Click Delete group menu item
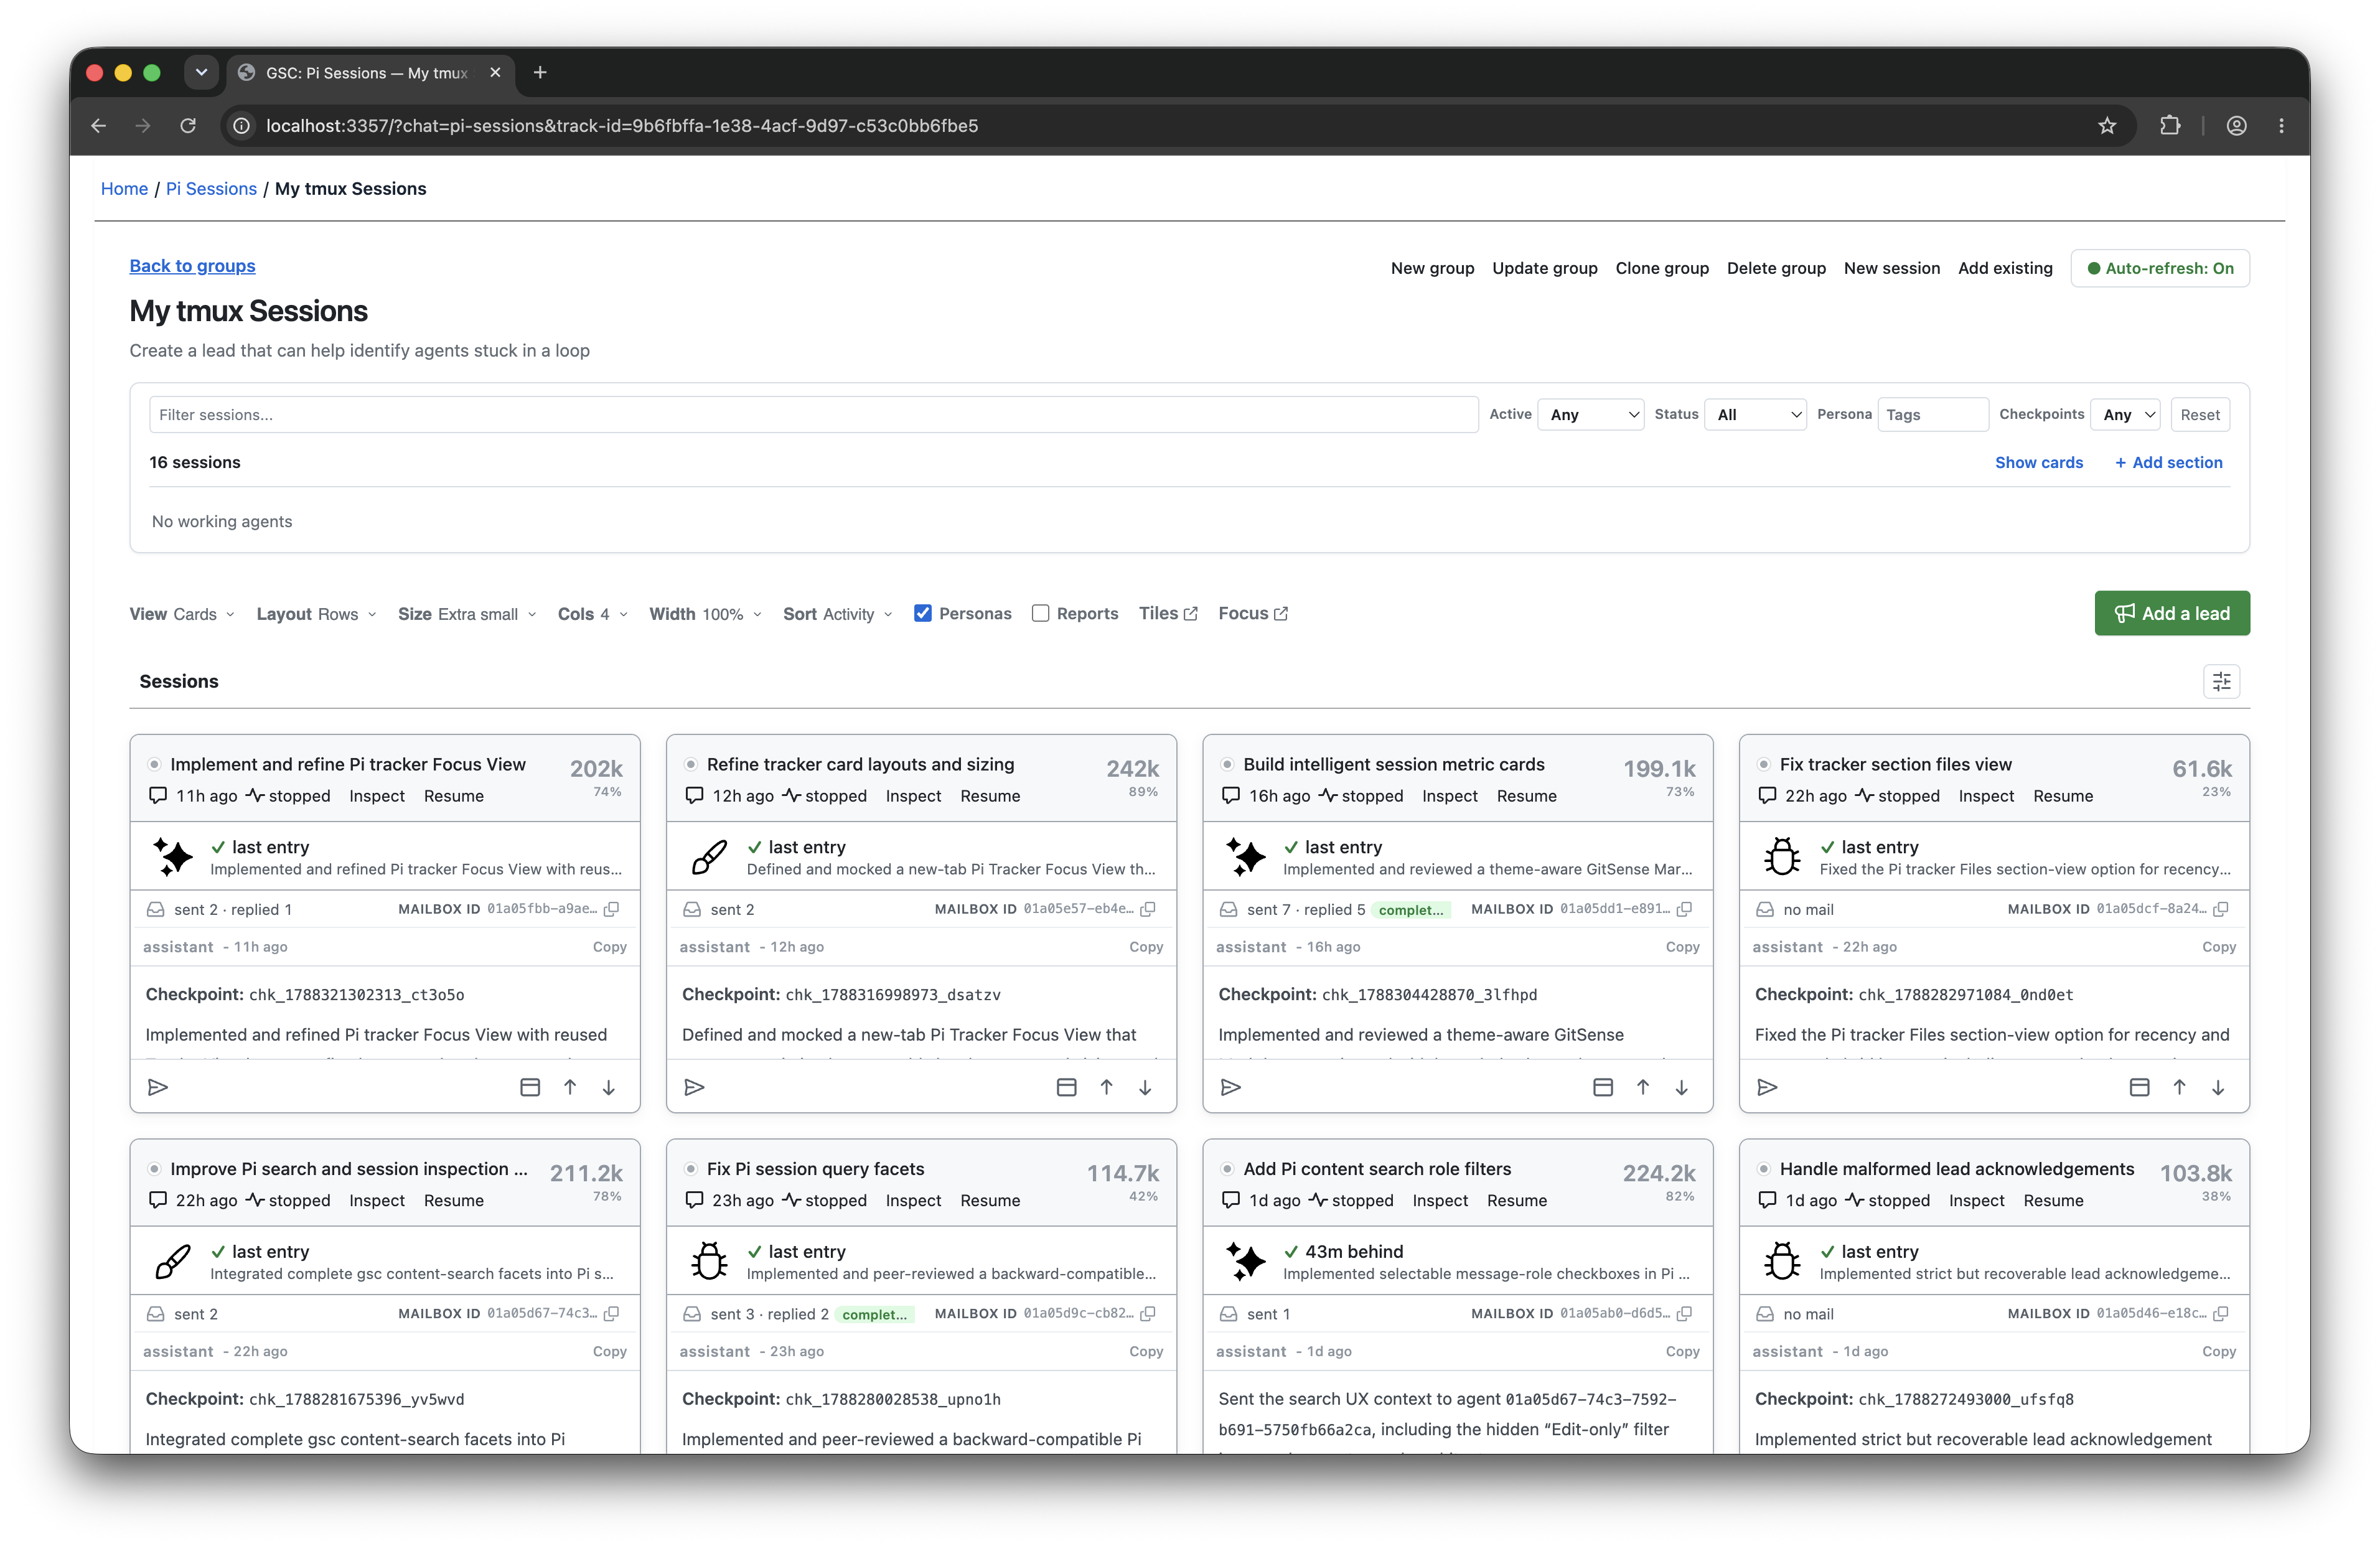Screen dimensions: 2380x1546 pos(1776,268)
